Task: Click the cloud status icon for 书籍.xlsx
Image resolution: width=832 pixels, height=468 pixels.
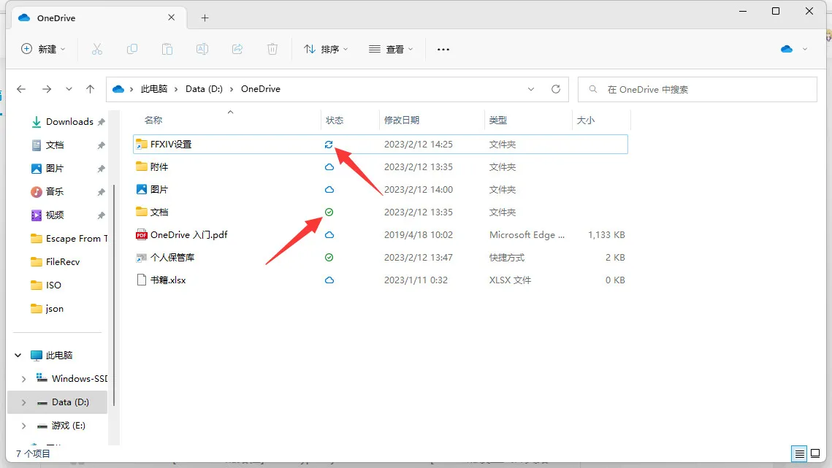Action: point(329,280)
